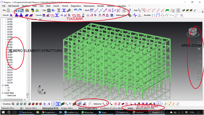Open the Elaborazione menu
This screenshot has height=115, width=204.
coord(89,6)
